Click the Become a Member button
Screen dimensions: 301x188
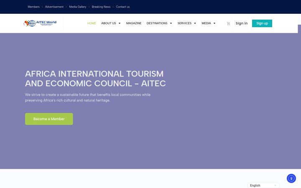coord(49,119)
